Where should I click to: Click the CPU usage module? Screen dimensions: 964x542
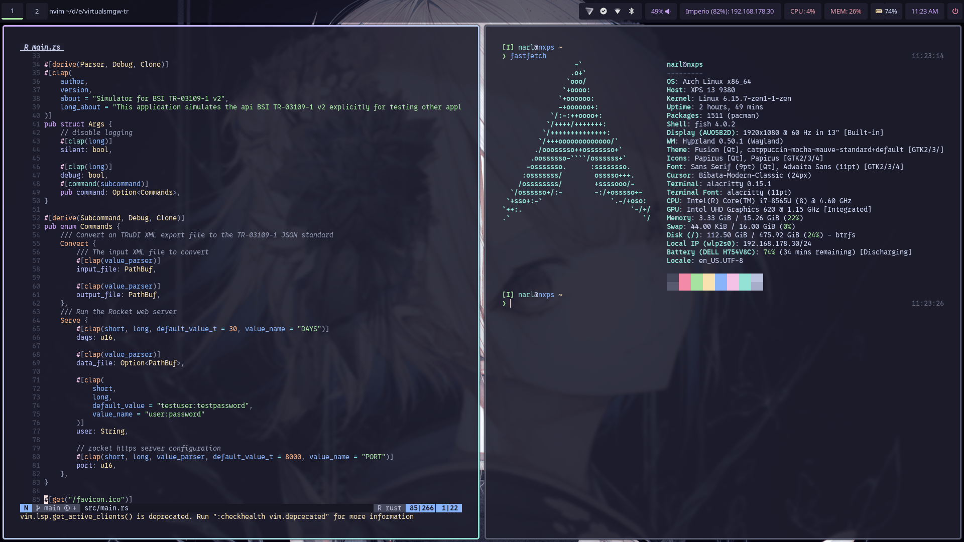[x=802, y=11]
